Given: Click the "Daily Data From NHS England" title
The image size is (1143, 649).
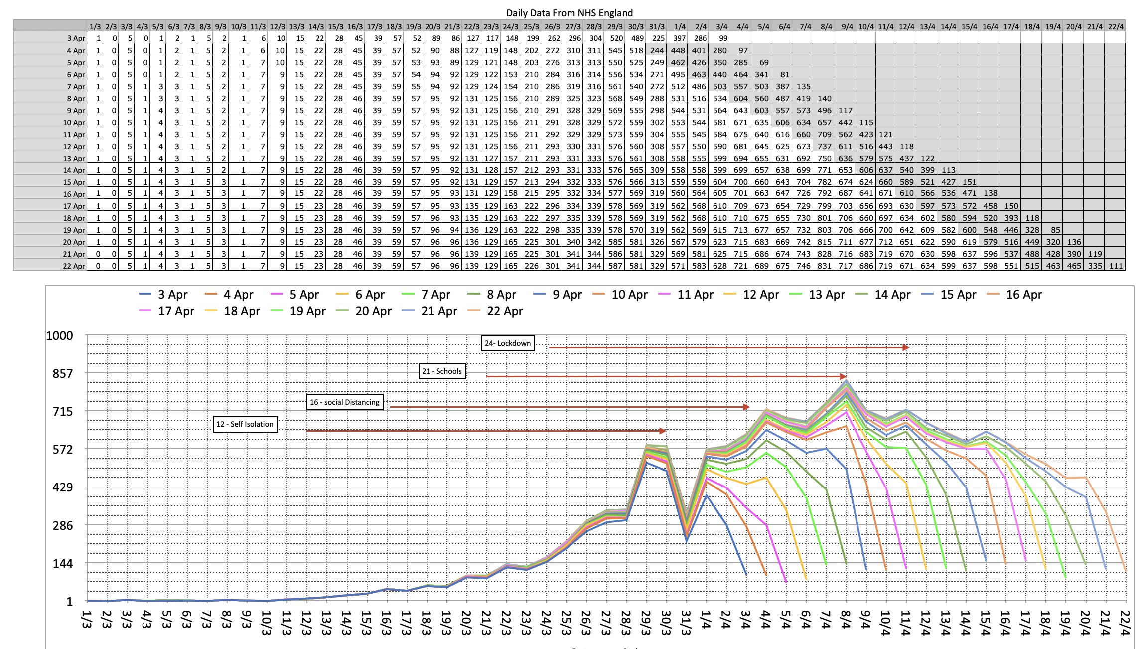Looking at the screenshot, I should (x=570, y=13).
